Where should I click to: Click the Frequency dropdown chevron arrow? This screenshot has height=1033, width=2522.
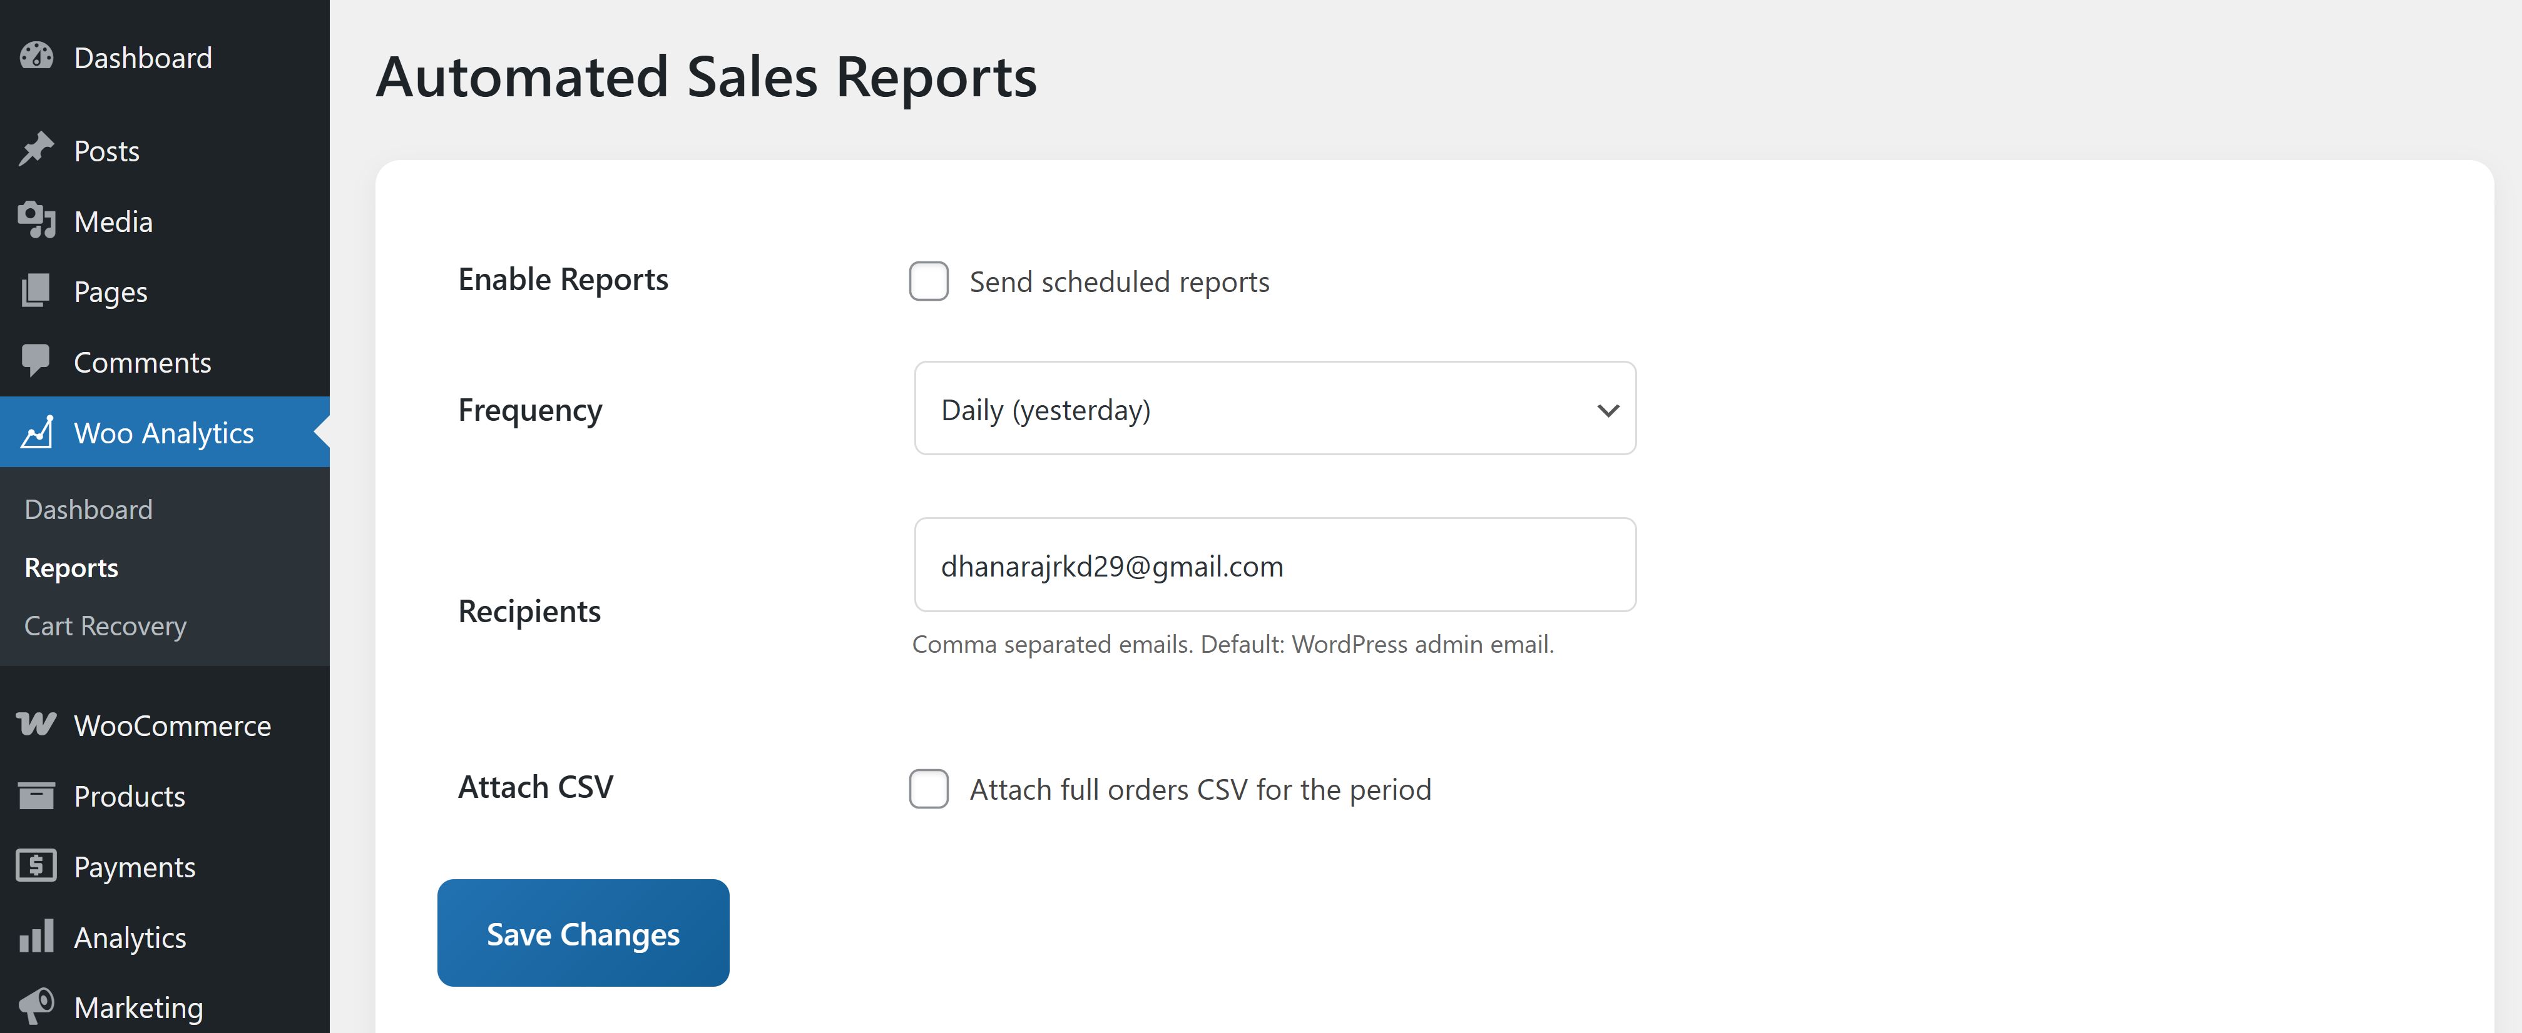click(x=1608, y=411)
